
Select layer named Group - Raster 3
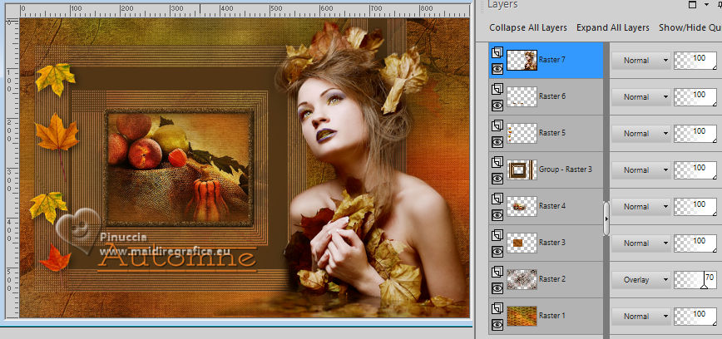[x=566, y=169]
